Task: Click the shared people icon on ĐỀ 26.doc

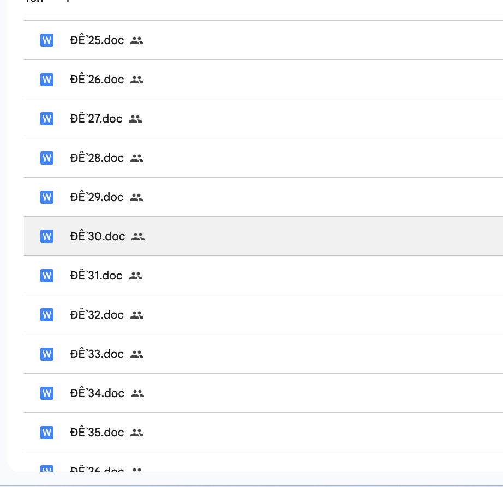Action: pyautogui.click(x=137, y=80)
